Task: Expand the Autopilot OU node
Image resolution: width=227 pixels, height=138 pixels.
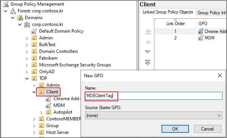Action: point(41,112)
